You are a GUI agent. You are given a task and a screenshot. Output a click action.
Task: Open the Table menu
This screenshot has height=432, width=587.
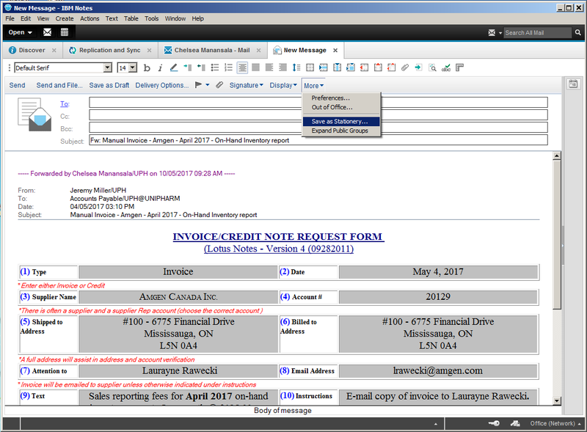pyautogui.click(x=131, y=18)
